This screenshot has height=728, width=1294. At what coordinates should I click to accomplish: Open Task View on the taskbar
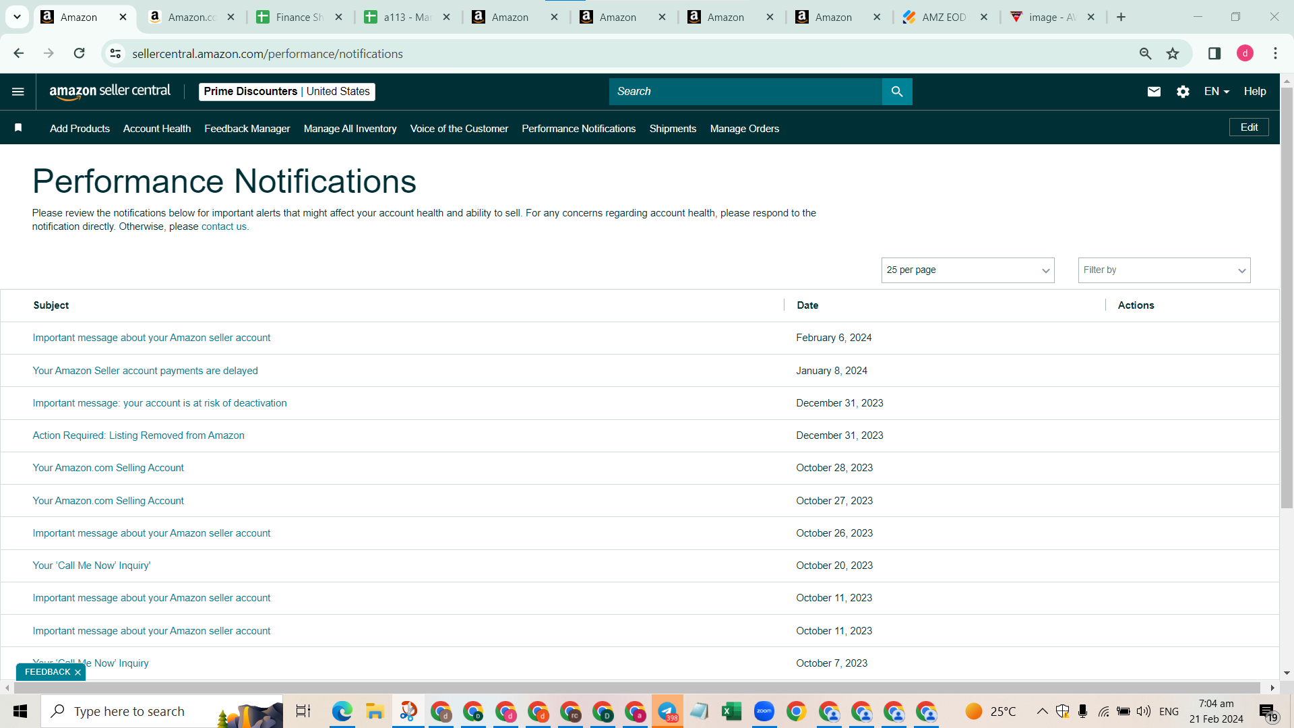point(303,711)
